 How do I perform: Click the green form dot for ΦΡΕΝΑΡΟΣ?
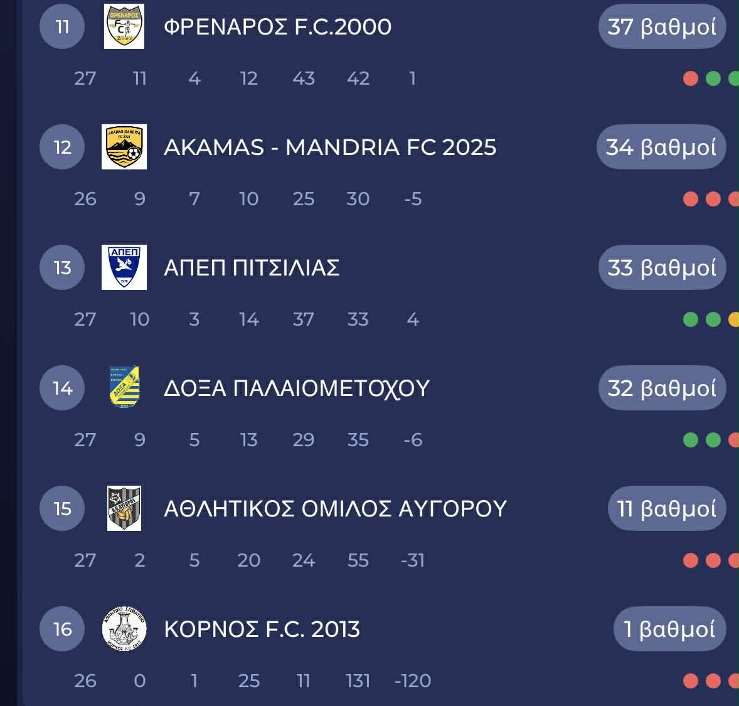tap(713, 78)
